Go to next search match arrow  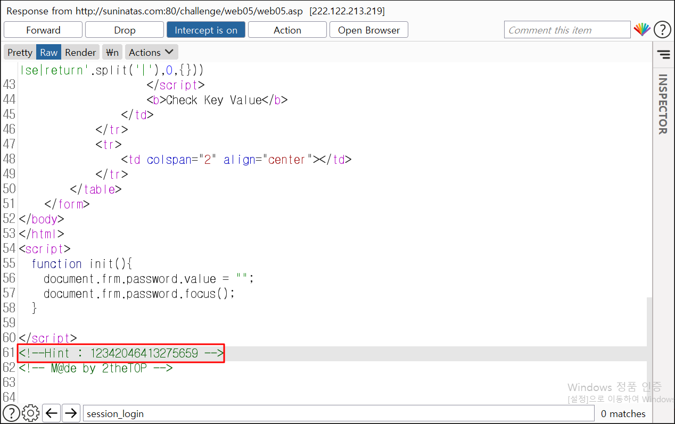pyautogui.click(x=71, y=413)
